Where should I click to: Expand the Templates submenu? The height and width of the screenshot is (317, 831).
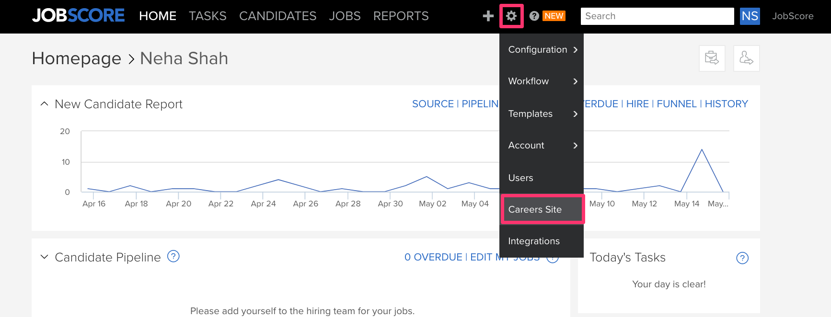pyautogui.click(x=542, y=114)
